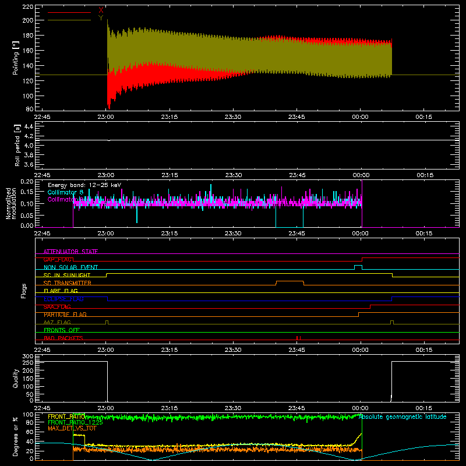Click the magenta 'Collimator 9' legend label
466x466 pixels.
point(65,199)
